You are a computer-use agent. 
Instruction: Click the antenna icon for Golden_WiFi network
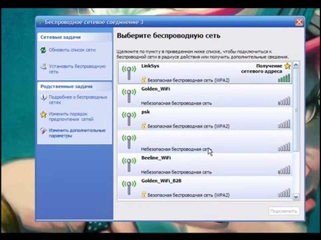click(x=129, y=96)
